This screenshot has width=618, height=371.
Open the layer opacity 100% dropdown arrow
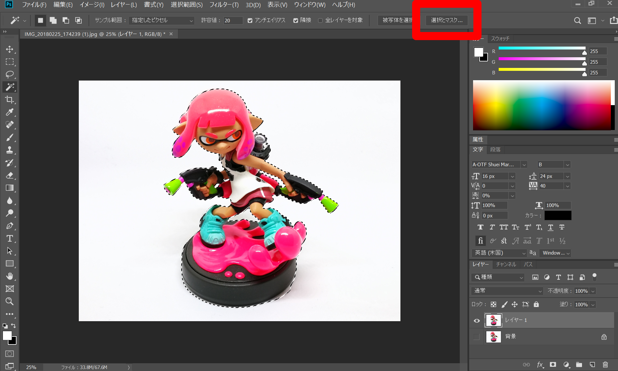(x=593, y=291)
